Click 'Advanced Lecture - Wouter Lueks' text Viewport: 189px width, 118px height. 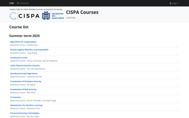[25, 116]
